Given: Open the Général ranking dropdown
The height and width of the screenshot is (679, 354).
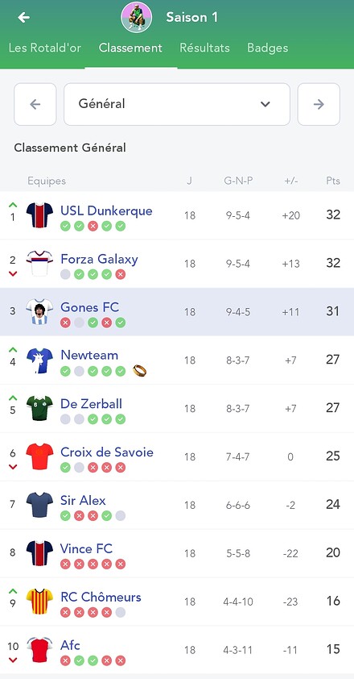Looking at the screenshot, I should pos(177,104).
